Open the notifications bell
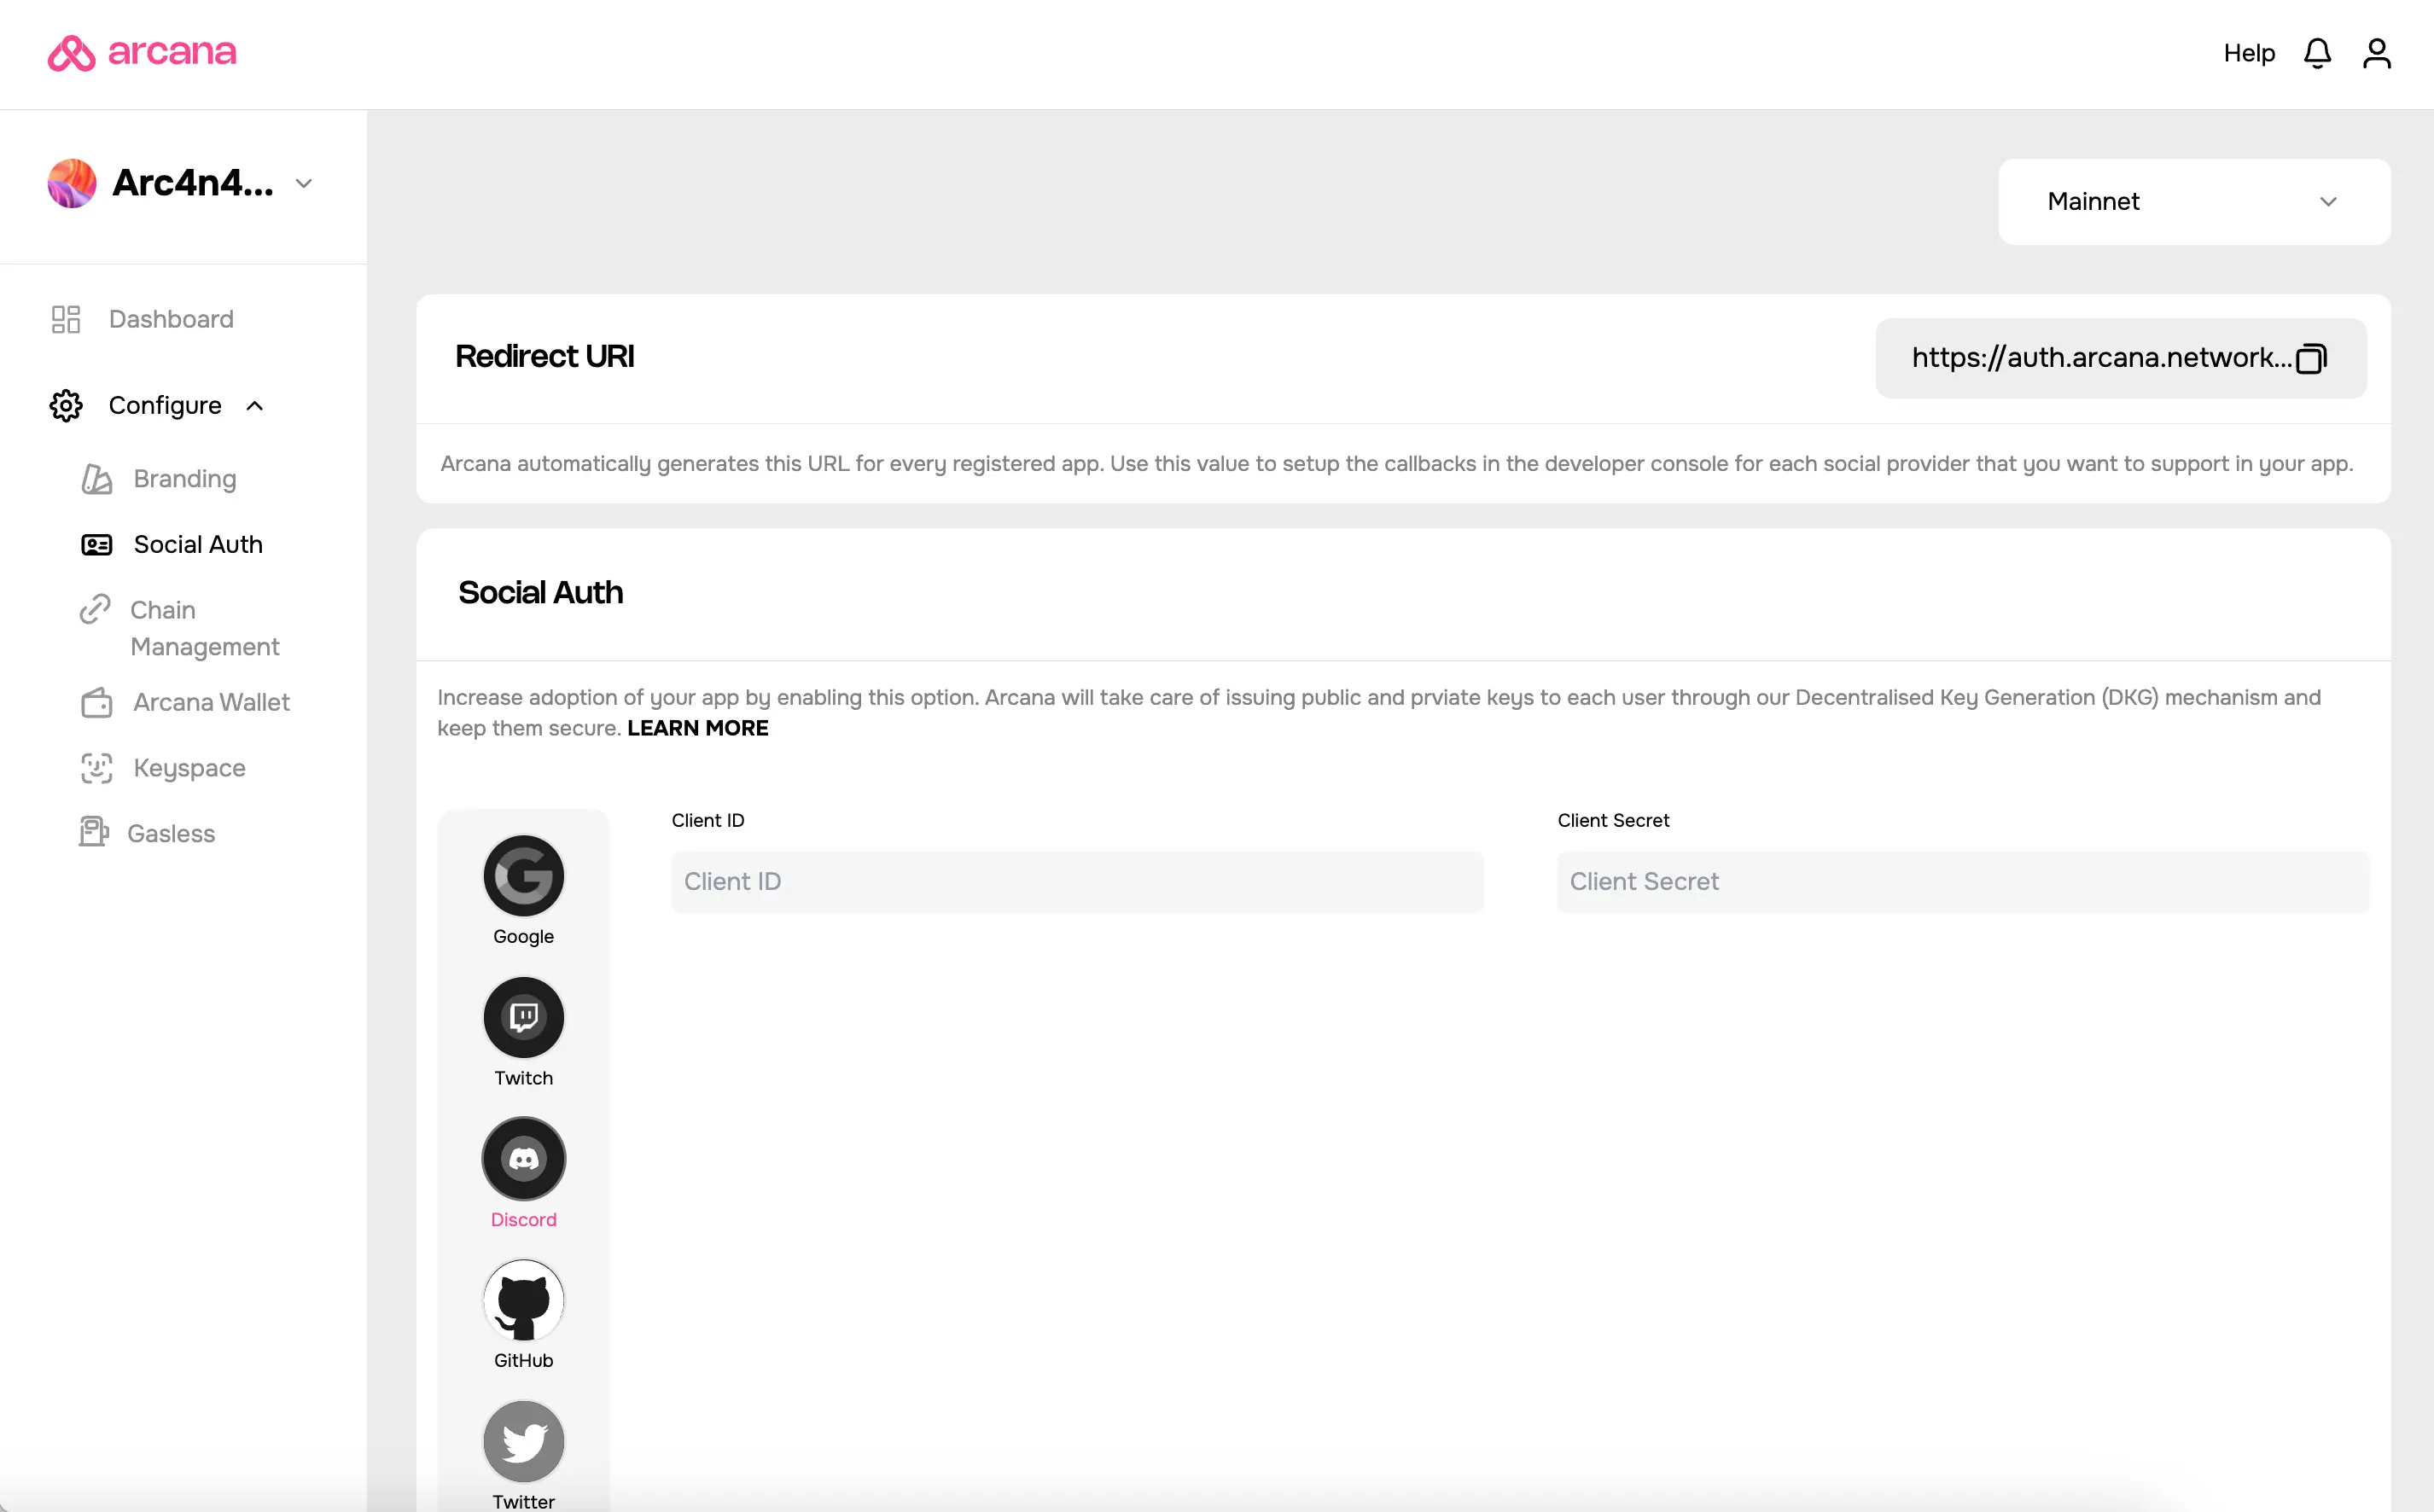The image size is (2434, 1512). coord(2317,53)
